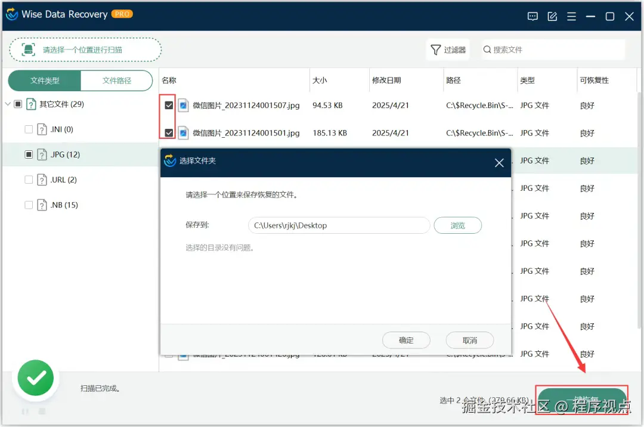
Task: Close the 选择文件夹 dialog
Action: pyautogui.click(x=499, y=163)
